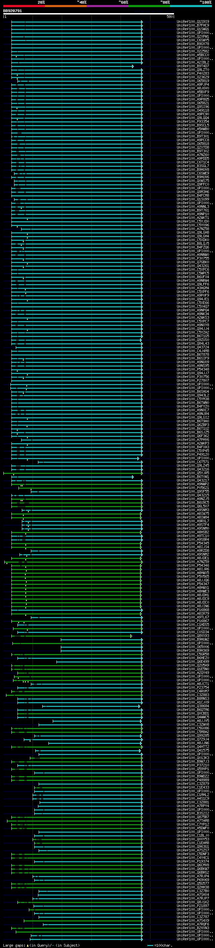This screenshot has width=215, height=948.
Task: Select the UniRef100_O65819 label
Action: click(193, 81)
